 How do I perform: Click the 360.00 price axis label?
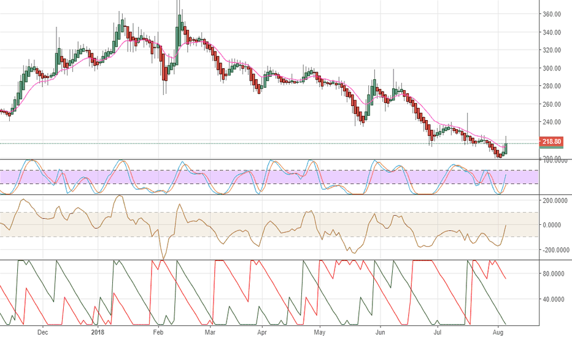click(x=552, y=14)
